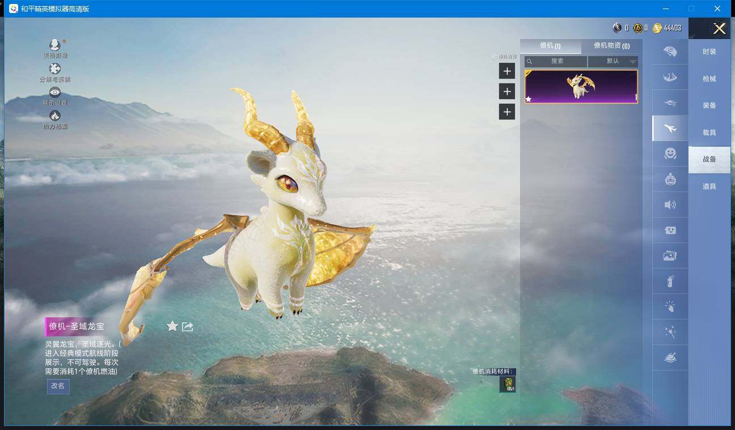Toggle favorite star for 圣域龙宝

[172, 326]
